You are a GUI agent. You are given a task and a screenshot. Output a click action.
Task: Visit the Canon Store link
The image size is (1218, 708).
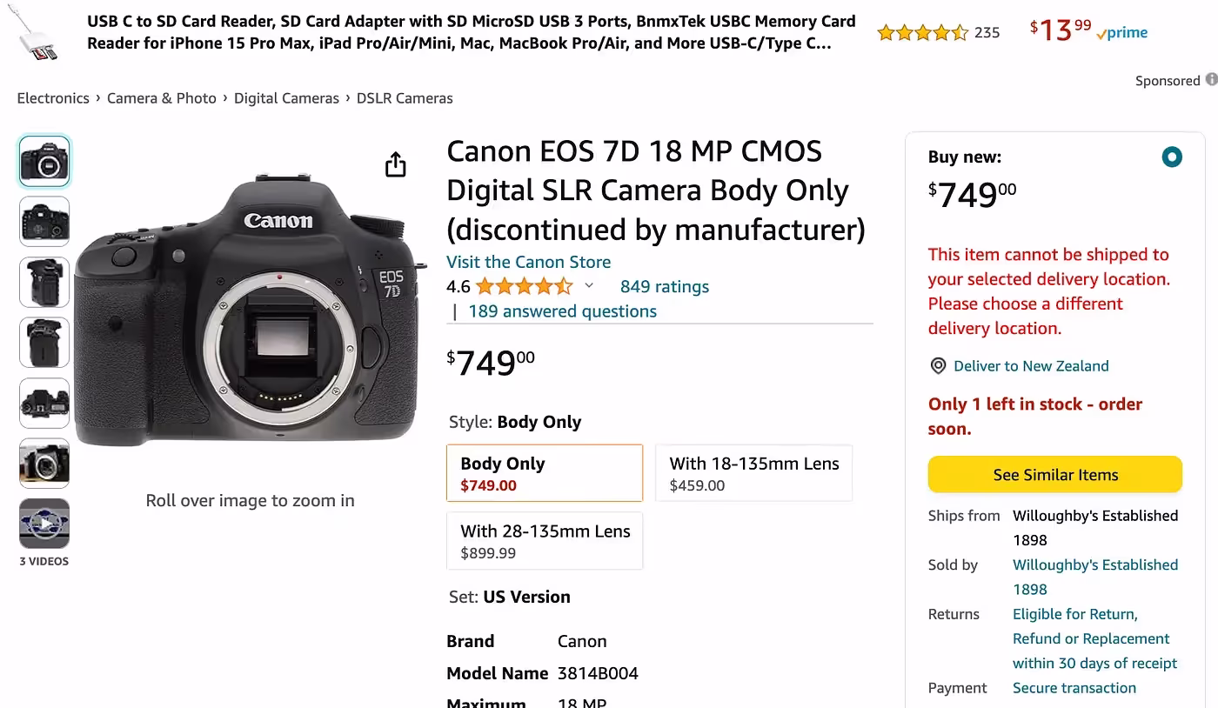528,262
